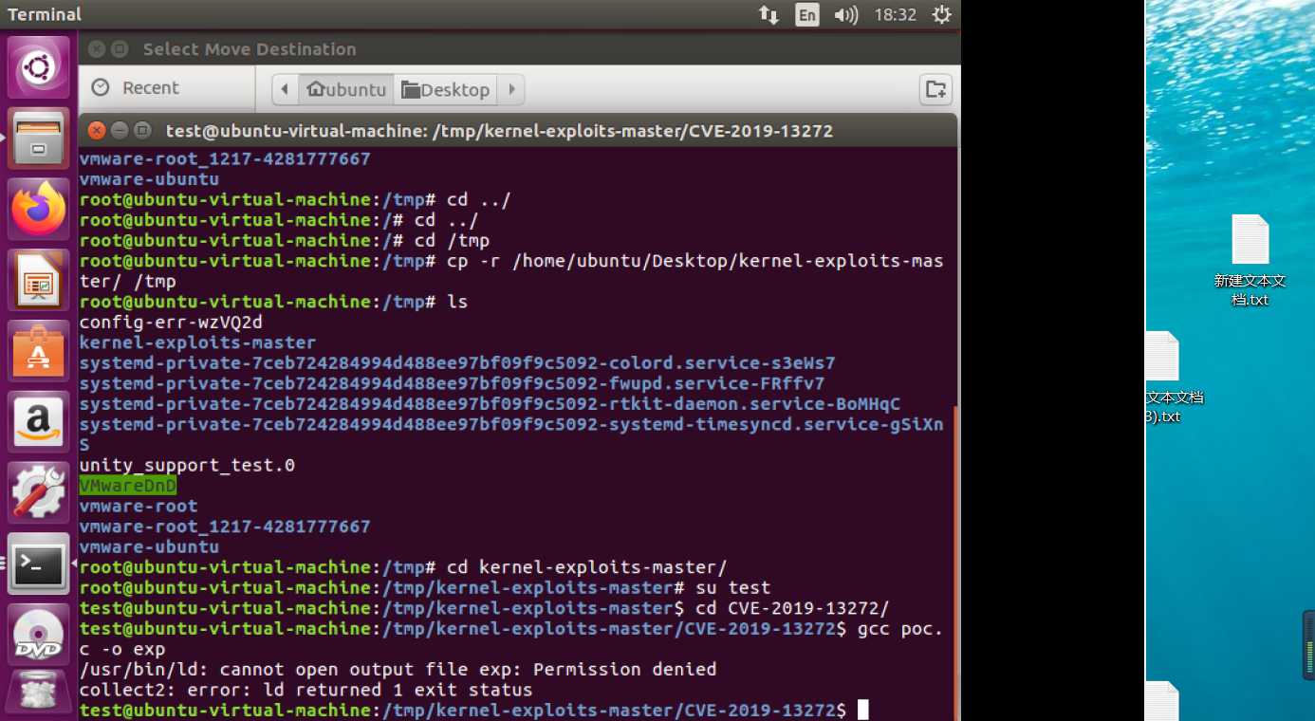
Task: Open Ubuntu Software Center icon
Action: (x=39, y=351)
